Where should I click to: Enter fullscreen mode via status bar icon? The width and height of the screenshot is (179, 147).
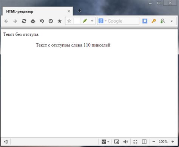[135, 142]
